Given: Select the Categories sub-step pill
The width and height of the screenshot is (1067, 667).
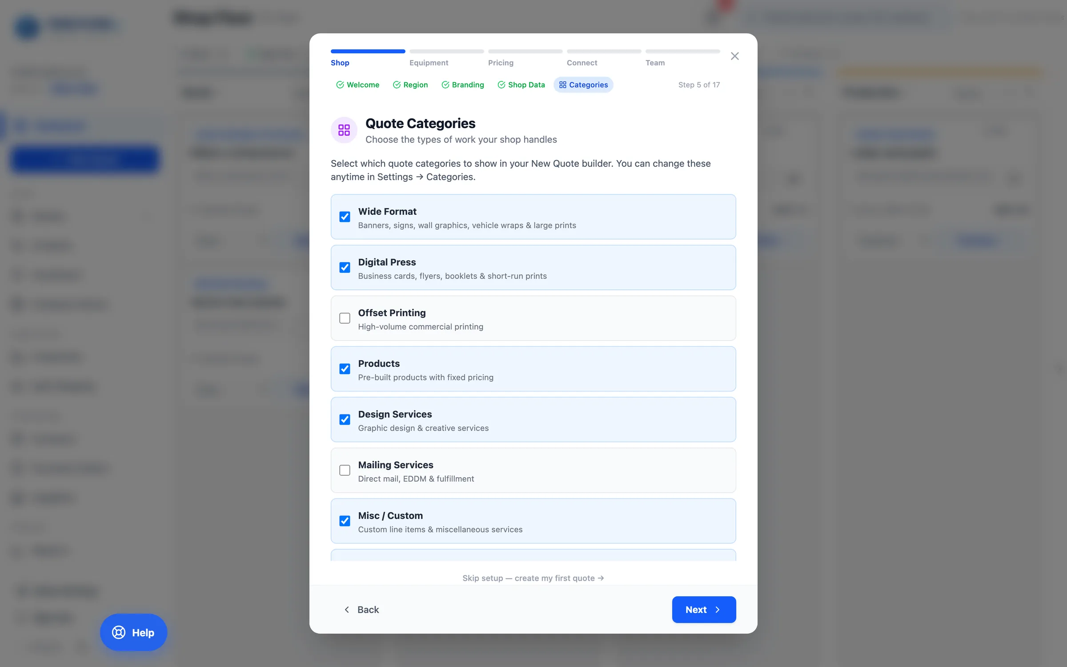Looking at the screenshot, I should [583, 85].
